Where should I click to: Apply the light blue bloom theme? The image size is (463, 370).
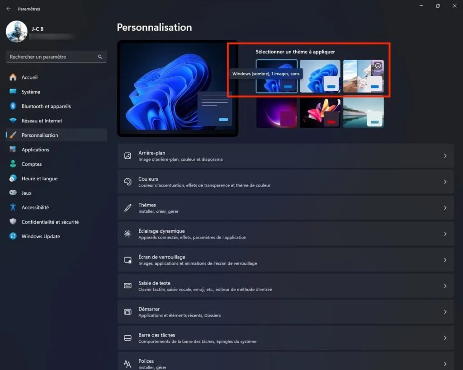tap(320, 76)
